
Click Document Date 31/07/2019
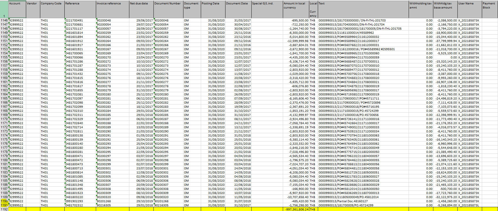238,201
